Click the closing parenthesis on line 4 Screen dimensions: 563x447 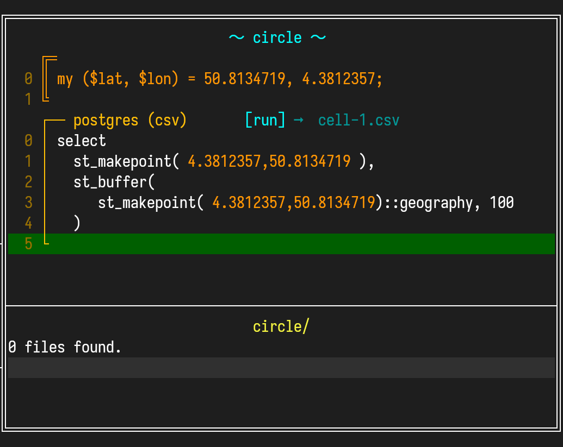pos(77,223)
